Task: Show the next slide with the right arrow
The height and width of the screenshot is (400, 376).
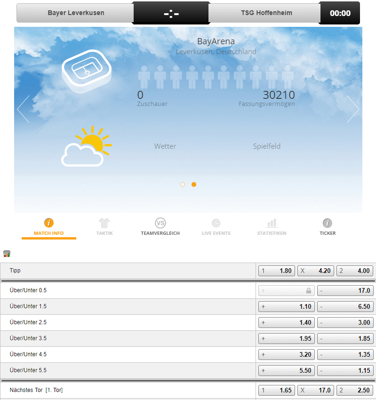Action: (353, 109)
